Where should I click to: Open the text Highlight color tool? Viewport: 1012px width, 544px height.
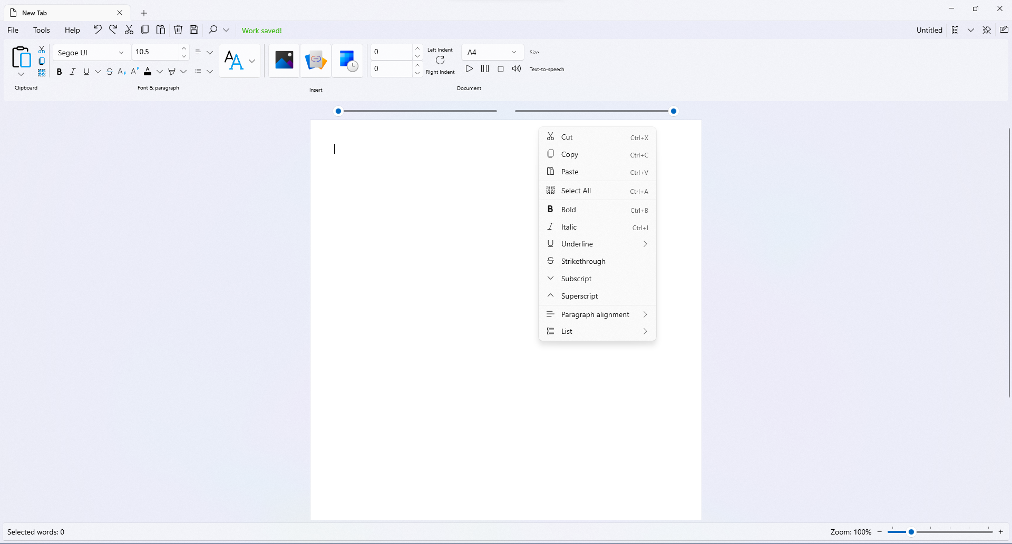[x=171, y=72]
